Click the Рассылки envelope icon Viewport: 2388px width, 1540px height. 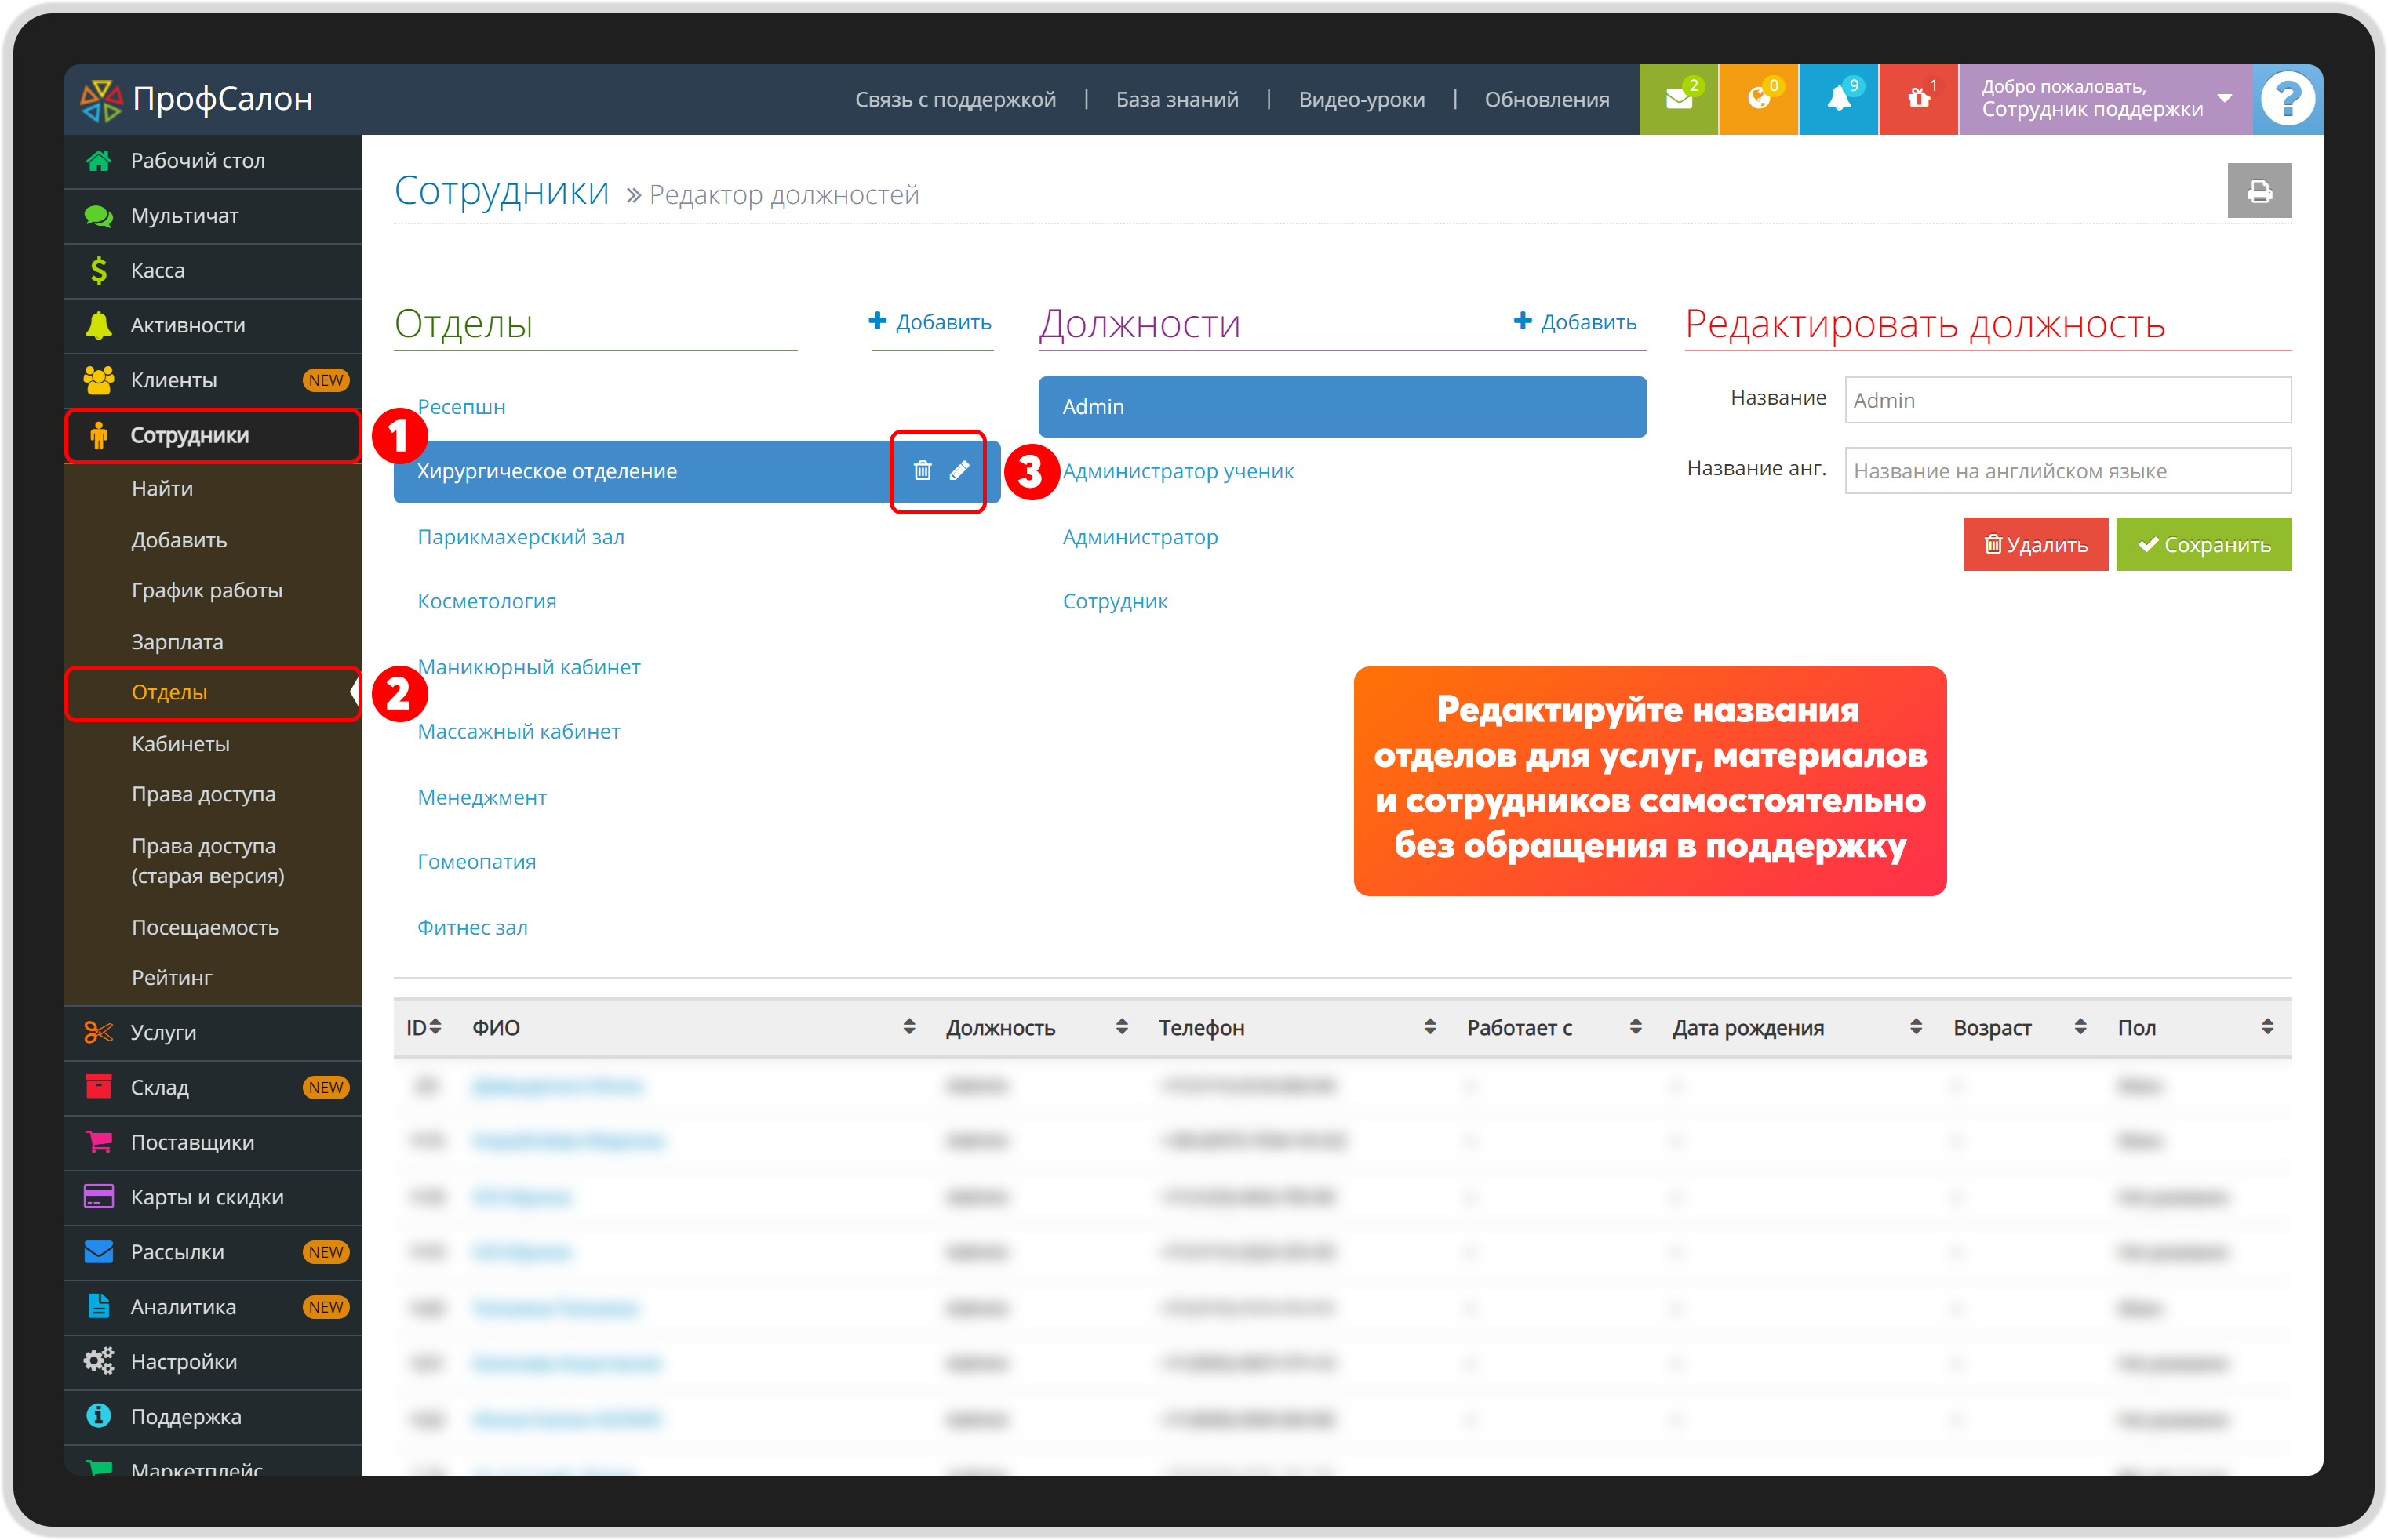coord(98,1252)
